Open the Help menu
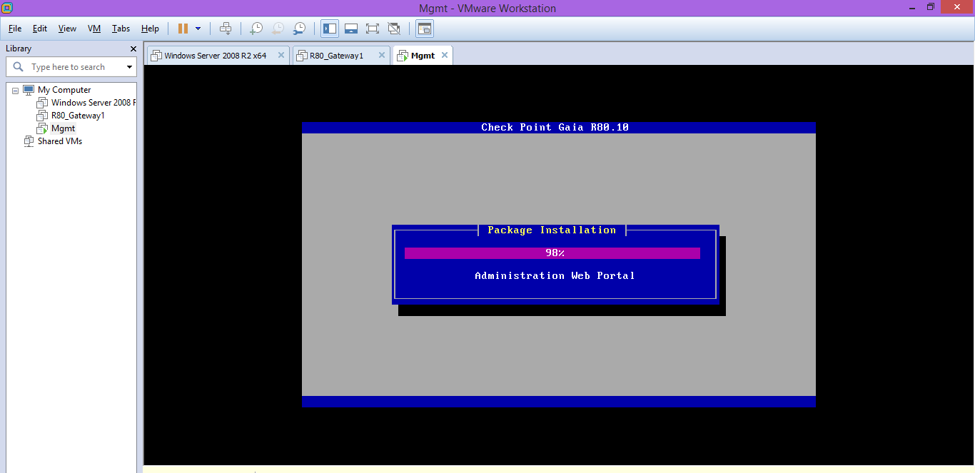975x473 pixels. 150,29
